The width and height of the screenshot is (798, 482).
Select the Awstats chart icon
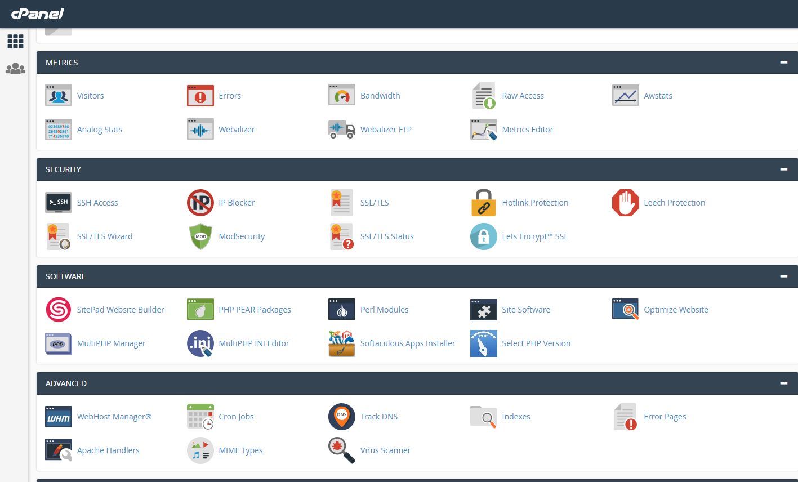point(625,95)
